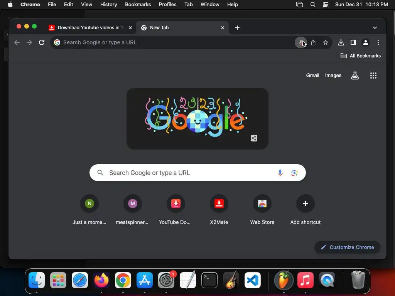The image size is (395, 296).
Task: Share the doodle via share icon
Action: pyautogui.click(x=254, y=138)
